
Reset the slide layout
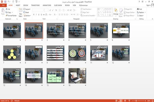26,12
